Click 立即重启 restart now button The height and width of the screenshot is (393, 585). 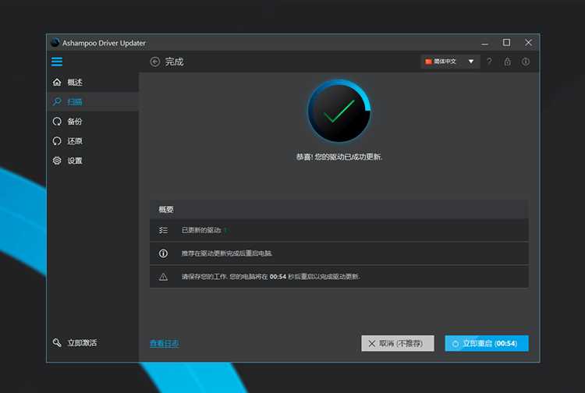(487, 343)
